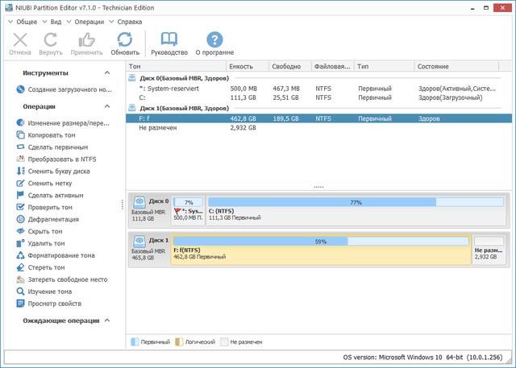This screenshot has height=368, width=516.
Task: Select Проверить том operation
Action: pyautogui.click(x=50, y=207)
